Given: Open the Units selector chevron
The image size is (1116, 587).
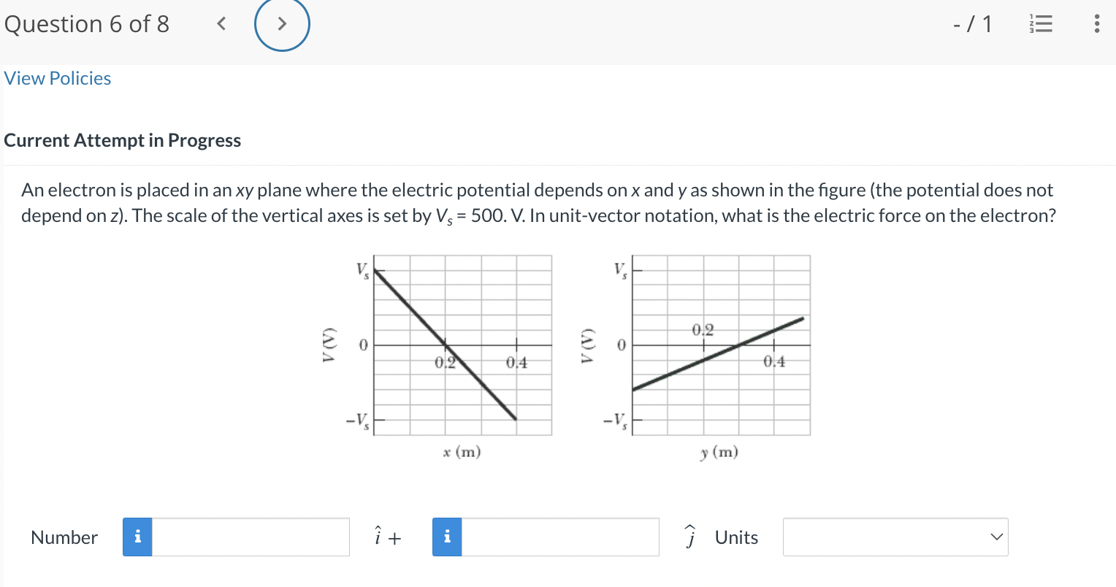Looking at the screenshot, I should click(995, 537).
